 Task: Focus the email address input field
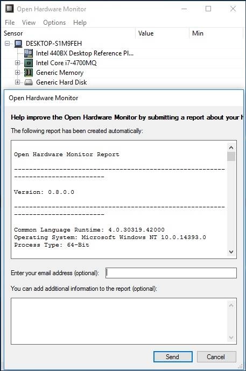click(x=171, y=273)
